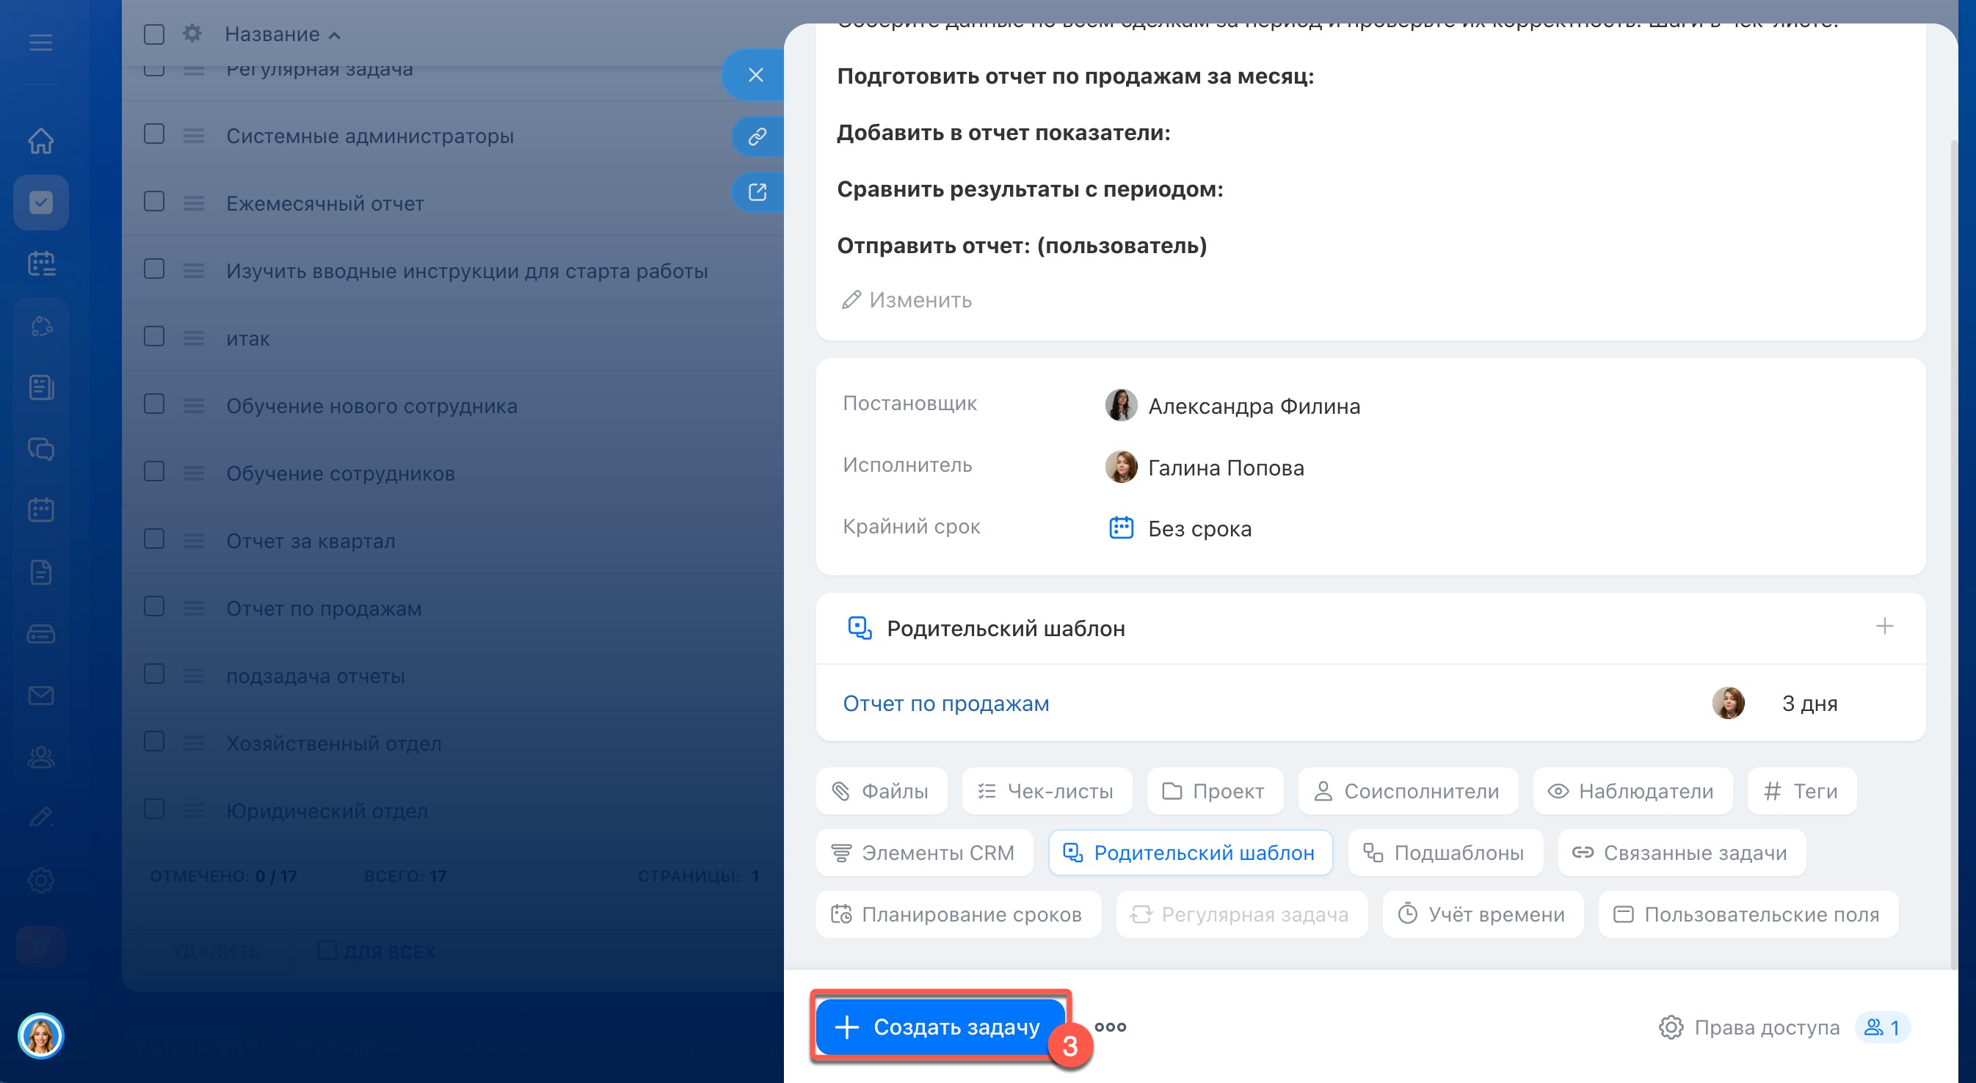This screenshot has width=1976, height=1083.
Task: Open the three-dots more actions menu
Action: (1110, 1027)
